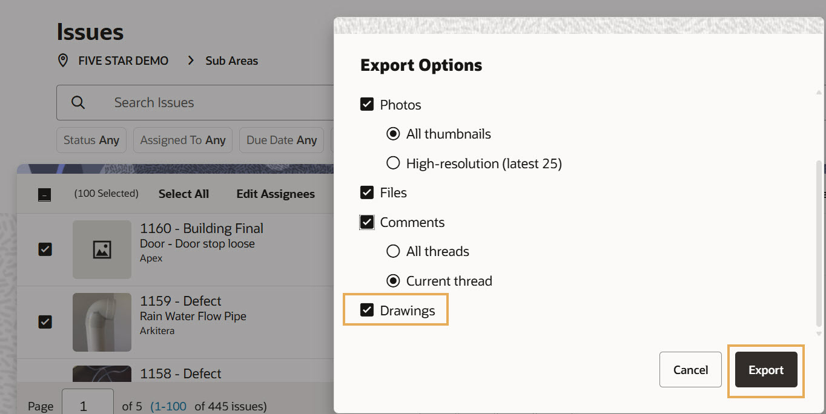The height and width of the screenshot is (414, 826).
Task: Open the Rain Water Flow Pipe photo thumbnail
Action: (102, 322)
